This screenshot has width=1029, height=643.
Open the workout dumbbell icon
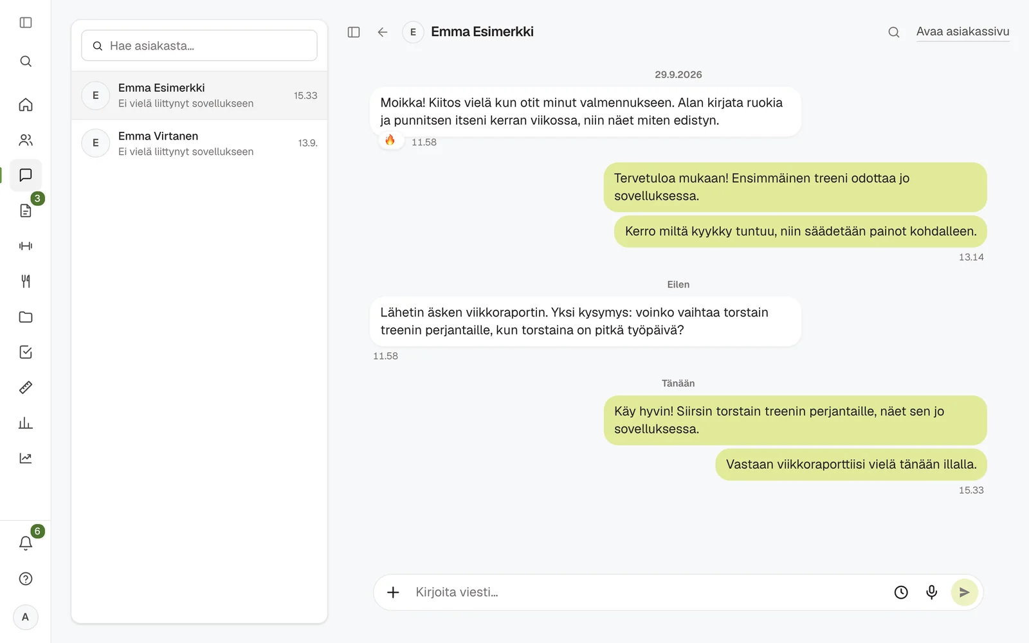tap(26, 246)
